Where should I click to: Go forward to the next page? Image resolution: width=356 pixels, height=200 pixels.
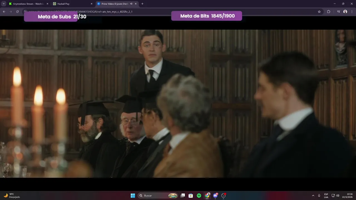pyautogui.click(x=11, y=12)
